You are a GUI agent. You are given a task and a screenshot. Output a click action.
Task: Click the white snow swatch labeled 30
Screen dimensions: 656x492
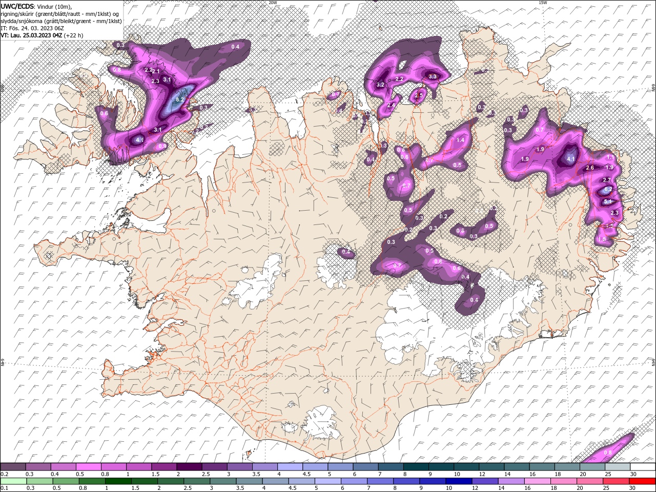(643, 467)
